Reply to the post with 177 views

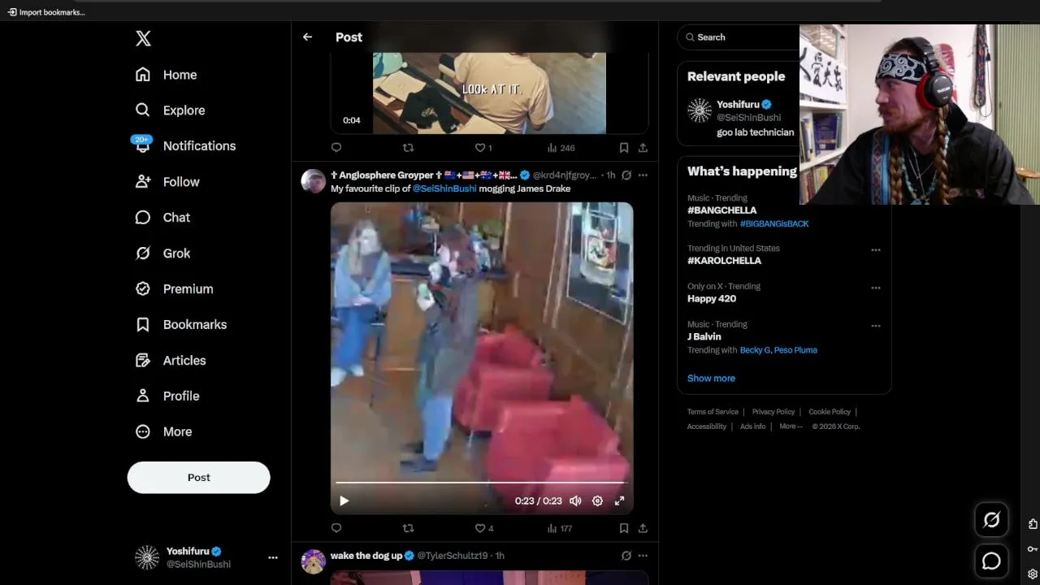[336, 528]
